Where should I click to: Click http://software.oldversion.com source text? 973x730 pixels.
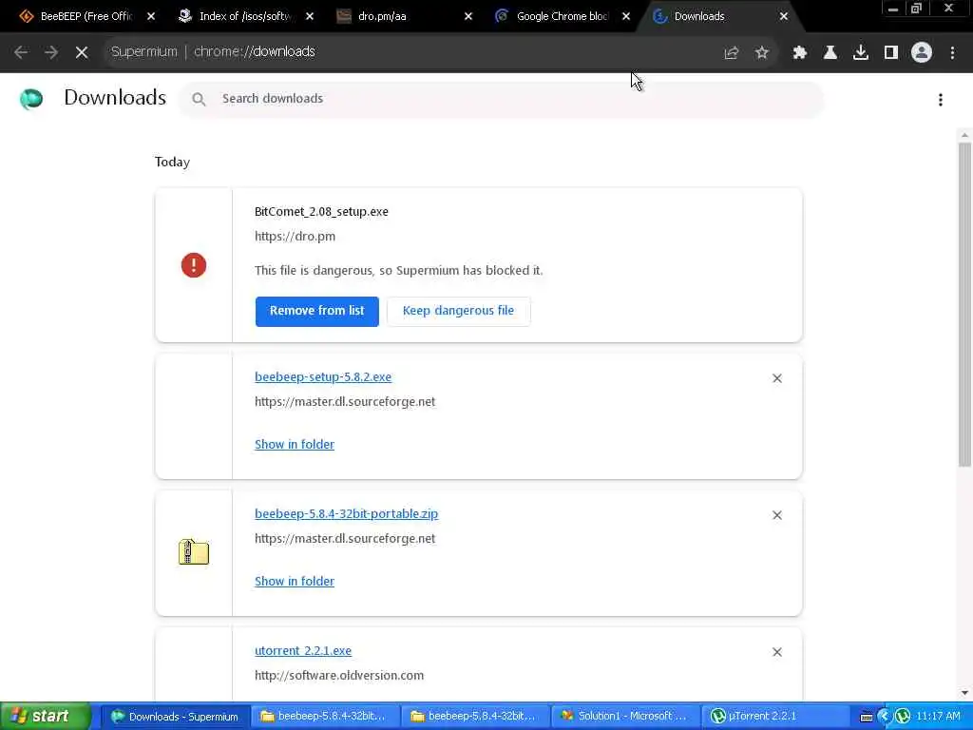click(x=339, y=676)
